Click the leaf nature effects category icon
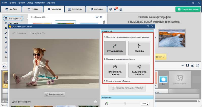202x107 pixels. [6, 42]
